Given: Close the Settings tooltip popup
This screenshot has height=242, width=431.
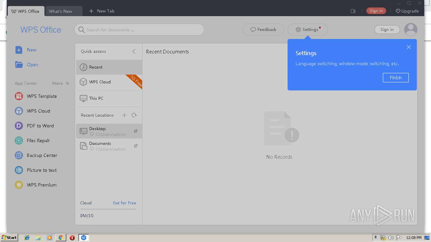Looking at the screenshot, I should [x=408, y=47].
